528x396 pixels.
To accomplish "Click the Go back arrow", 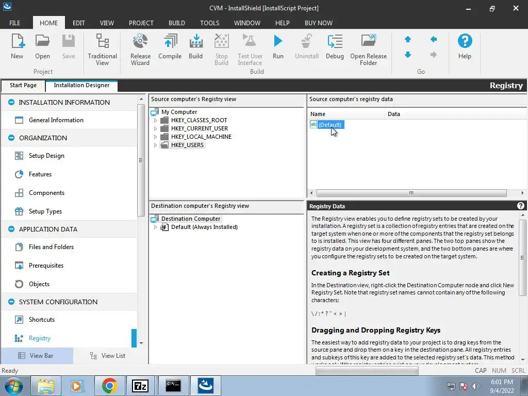I will (433, 39).
